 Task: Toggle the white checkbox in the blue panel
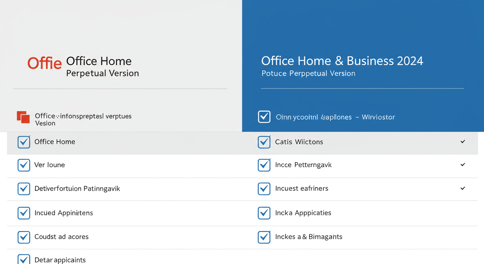(x=264, y=117)
